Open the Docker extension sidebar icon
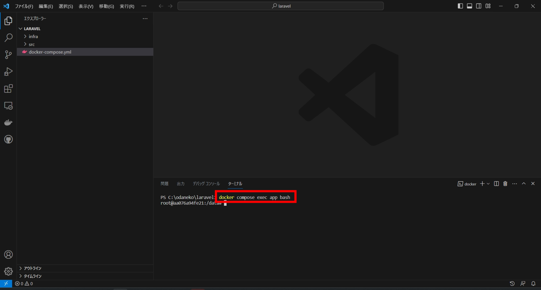541x290 pixels. pos(8,122)
